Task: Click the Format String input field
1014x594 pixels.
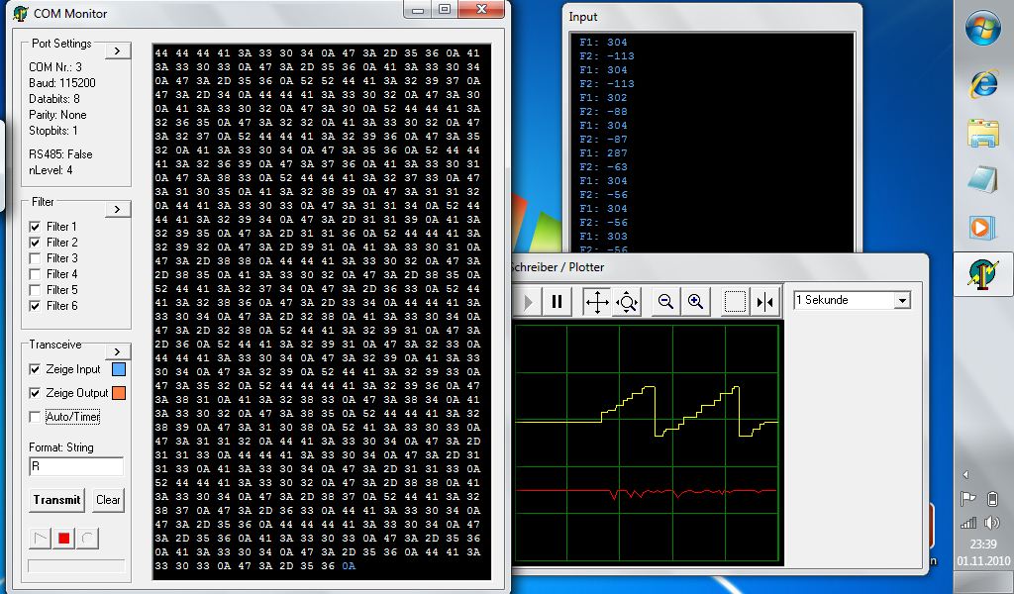Action: pos(76,466)
